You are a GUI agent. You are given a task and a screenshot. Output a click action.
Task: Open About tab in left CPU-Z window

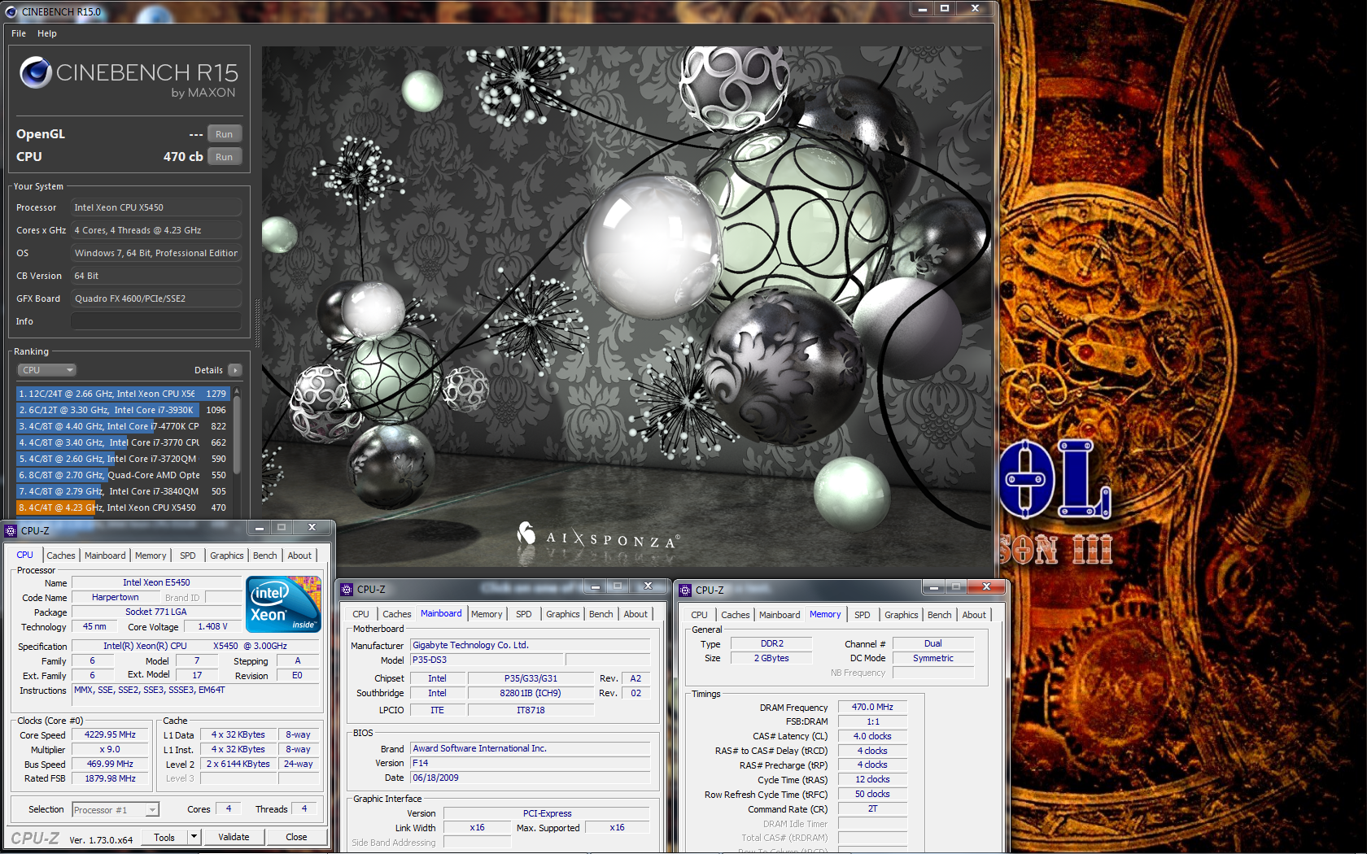(x=299, y=556)
